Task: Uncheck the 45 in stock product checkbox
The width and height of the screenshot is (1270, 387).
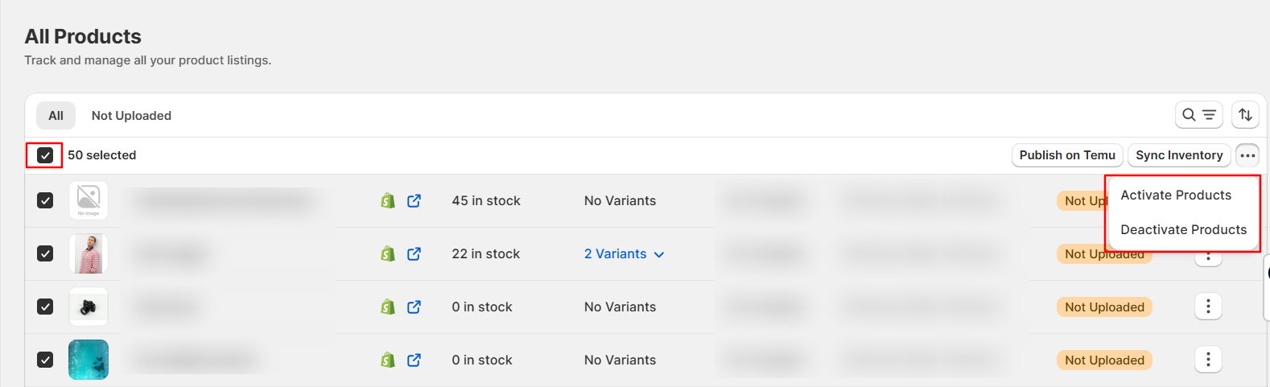Action: [45, 200]
